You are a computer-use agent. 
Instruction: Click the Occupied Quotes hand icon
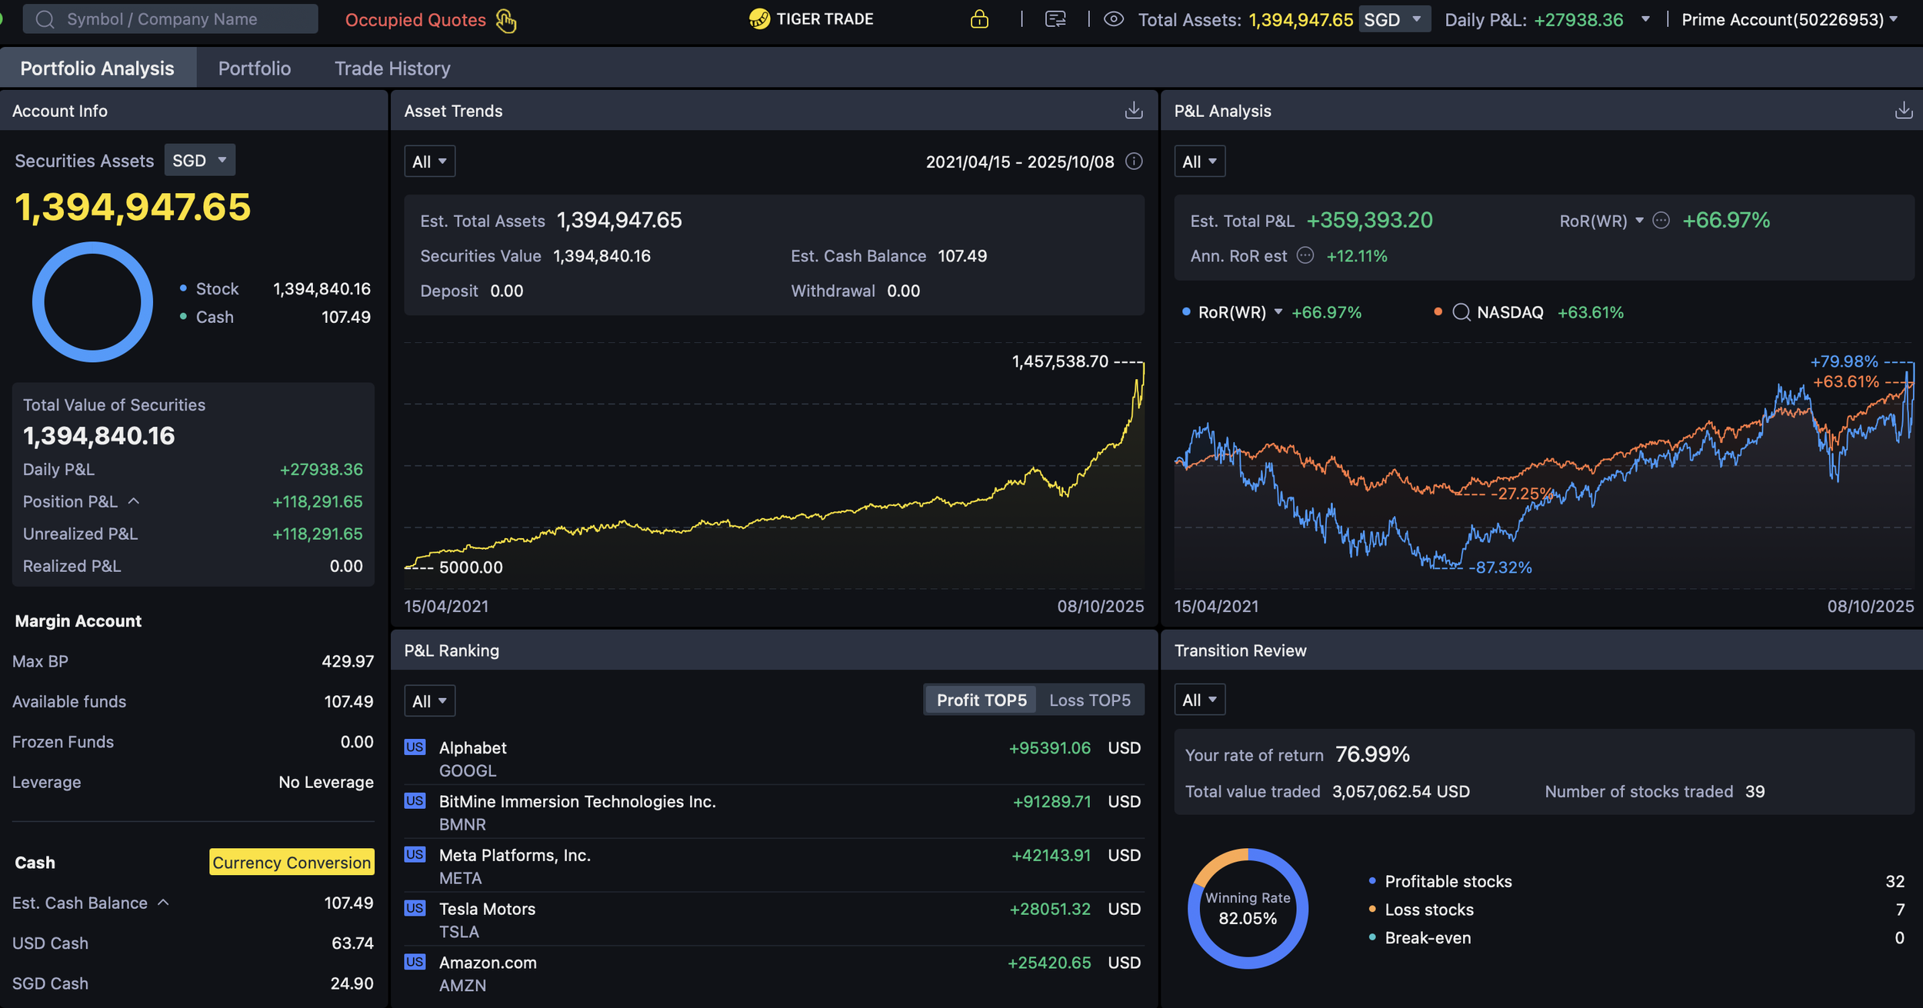click(x=505, y=19)
